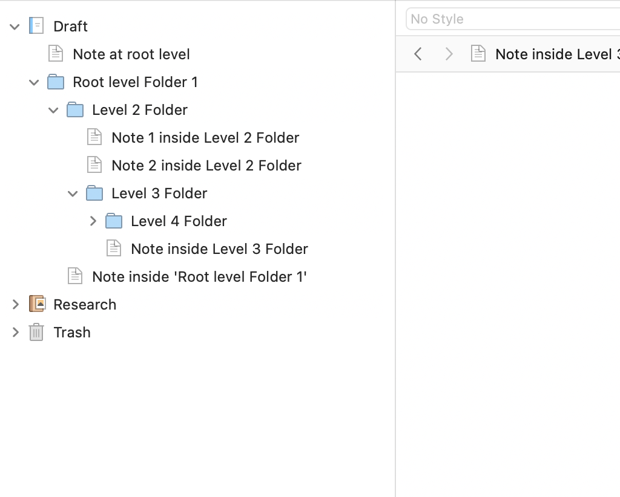The image size is (620, 497).
Task: Collapse the Level 3 Folder chevron
Action: coord(73,193)
